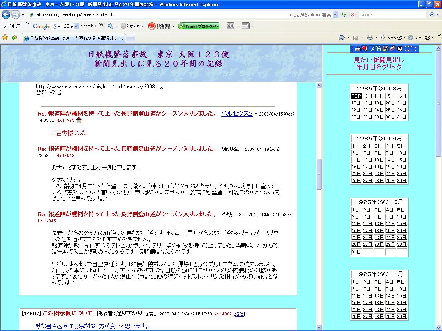Open IME help question mark icon
The width and height of the screenshot is (442, 331).
(x=400, y=49)
